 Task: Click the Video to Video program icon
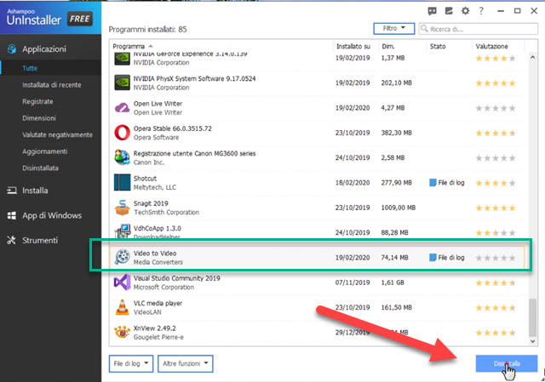click(123, 257)
